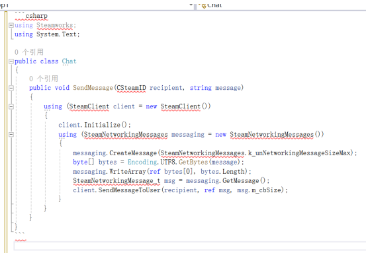Click the messaging variable in its declaration
372x253 pixels.
coord(188,135)
